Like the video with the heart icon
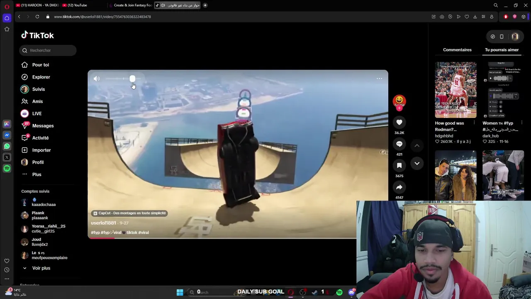Image resolution: width=531 pixels, height=299 pixels. pyautogui.click(x=399, y=122)
